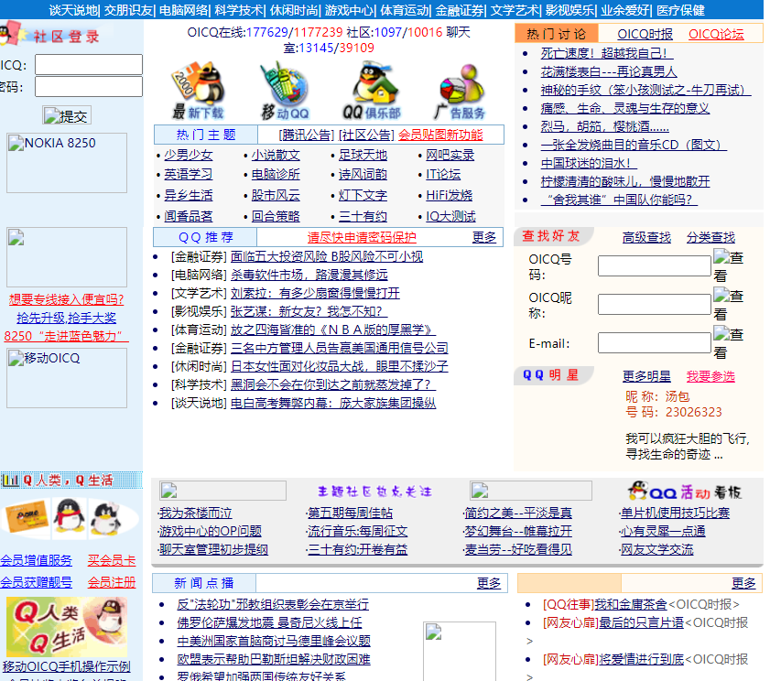
Task: Switch to the OICQ论坛 tab
Action: click(716, 34)
